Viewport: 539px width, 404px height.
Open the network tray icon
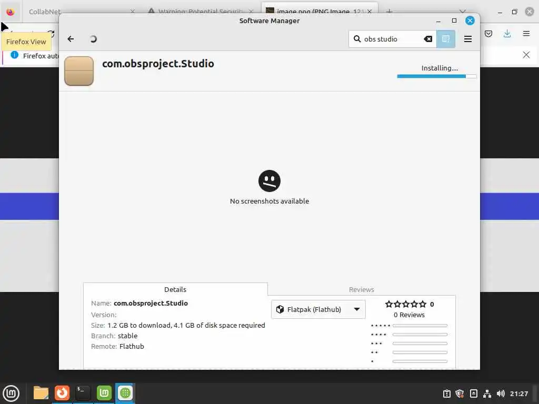click(x=487, y=393)
